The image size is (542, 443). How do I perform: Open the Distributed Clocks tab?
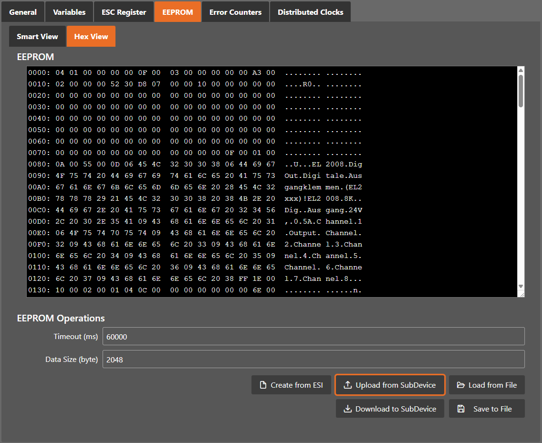(x=311, y=12)
